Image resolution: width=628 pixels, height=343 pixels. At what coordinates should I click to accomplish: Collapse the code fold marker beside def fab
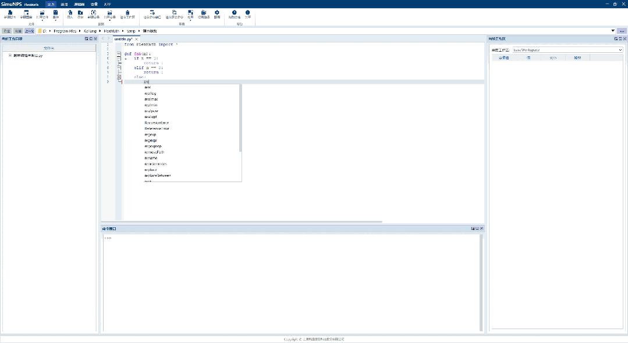coord(119,53)
